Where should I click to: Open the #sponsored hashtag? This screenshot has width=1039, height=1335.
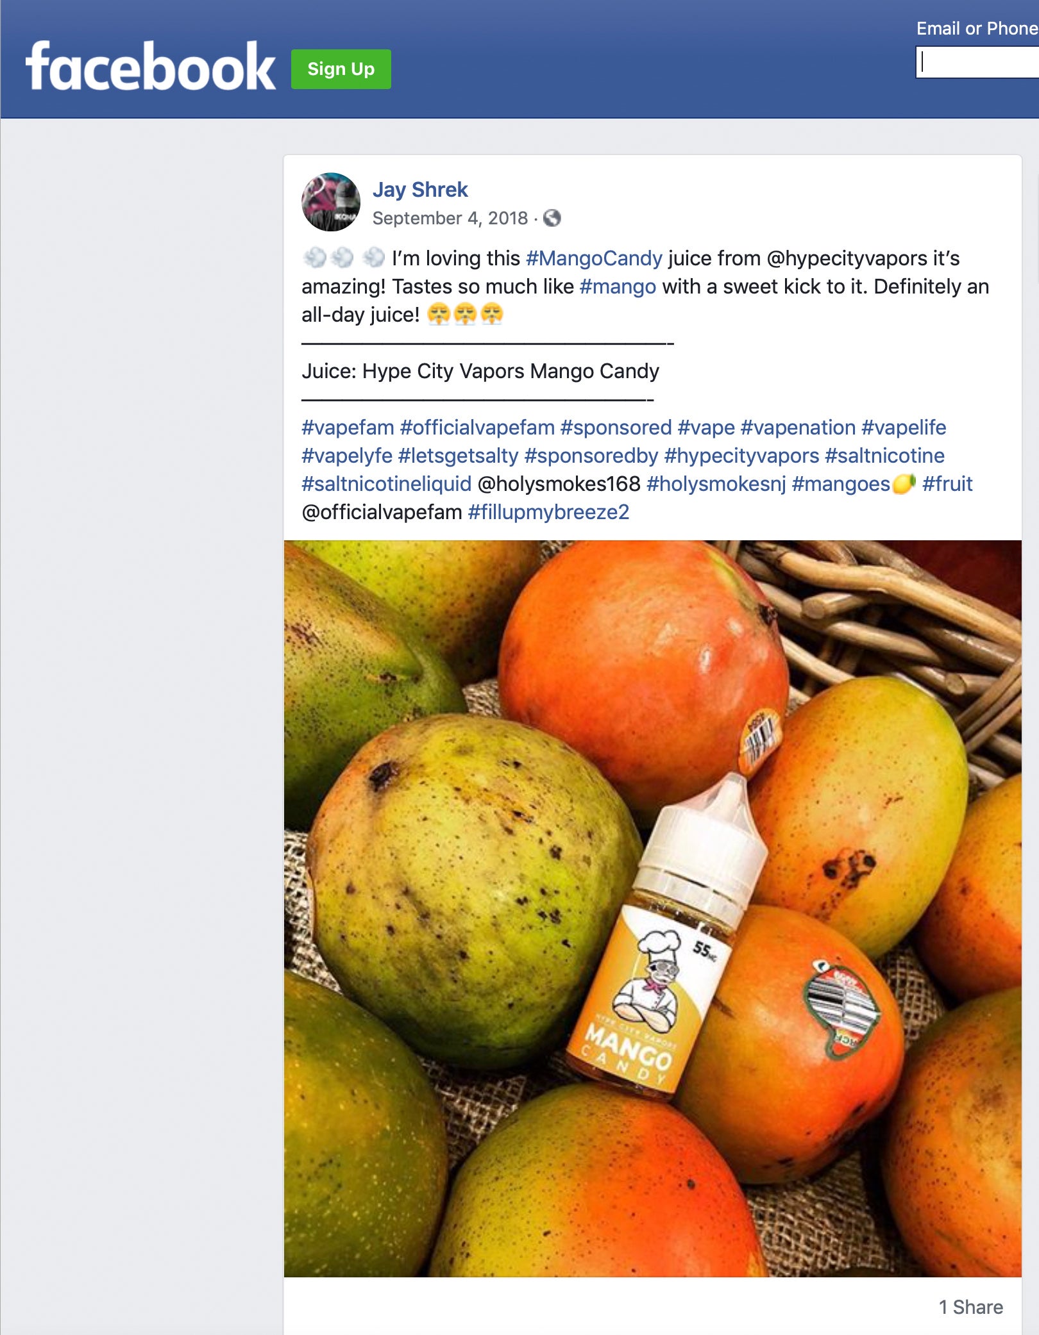point(618,427)
